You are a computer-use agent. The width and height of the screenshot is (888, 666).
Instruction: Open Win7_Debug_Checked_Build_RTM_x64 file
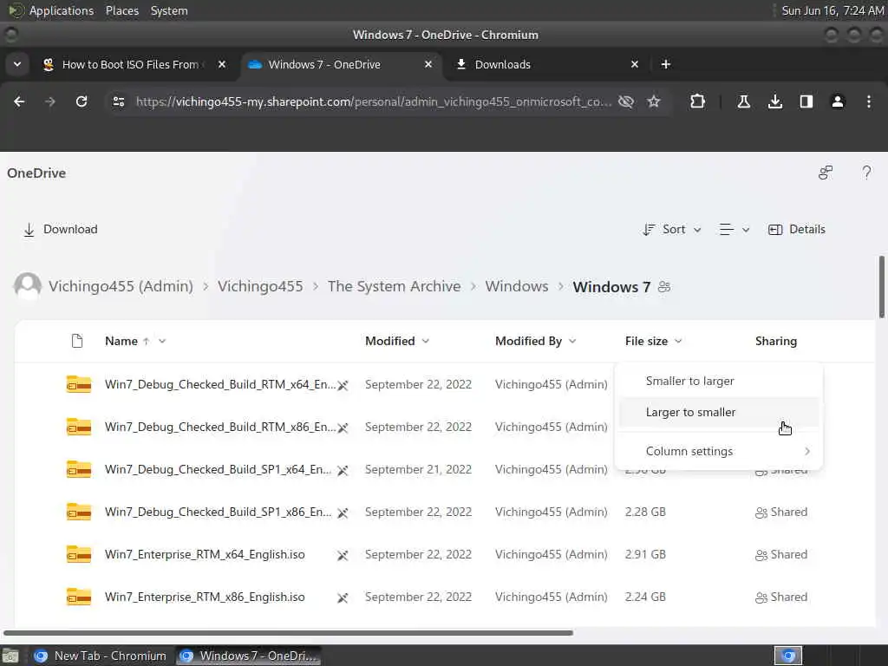[220, 384]
